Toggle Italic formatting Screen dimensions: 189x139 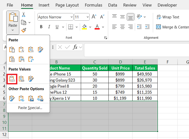(x=49, y=27)
